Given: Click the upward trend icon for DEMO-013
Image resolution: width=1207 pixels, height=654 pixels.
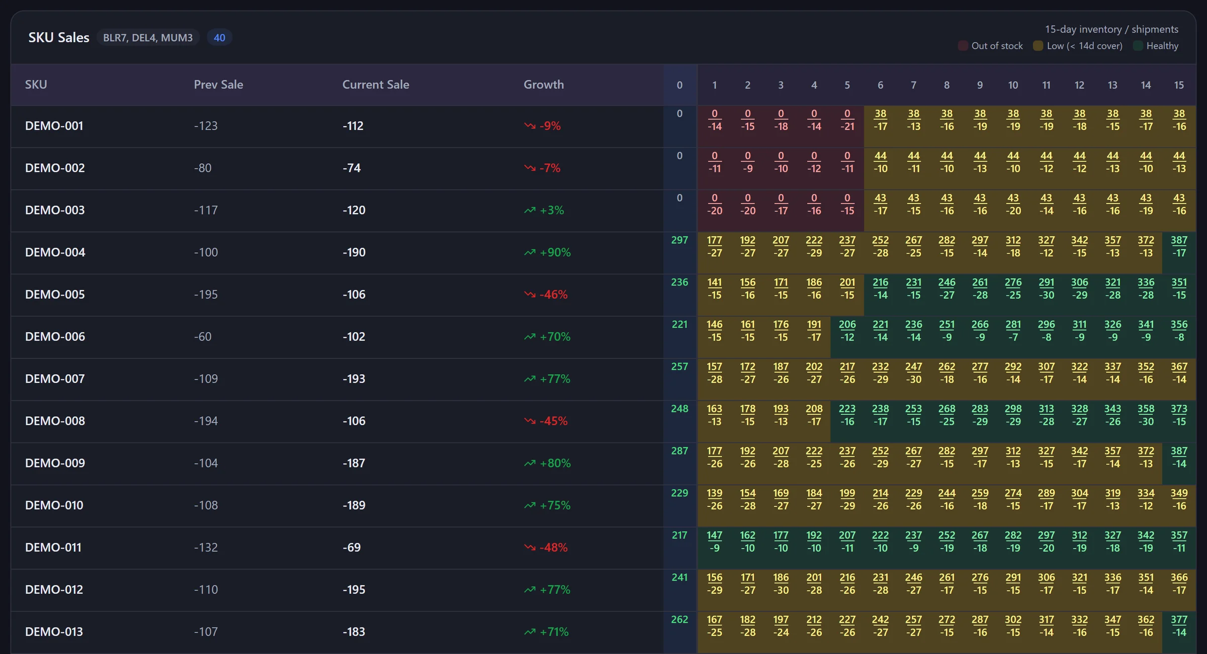Looking at the screenshot, I should (x=530, y=632).
